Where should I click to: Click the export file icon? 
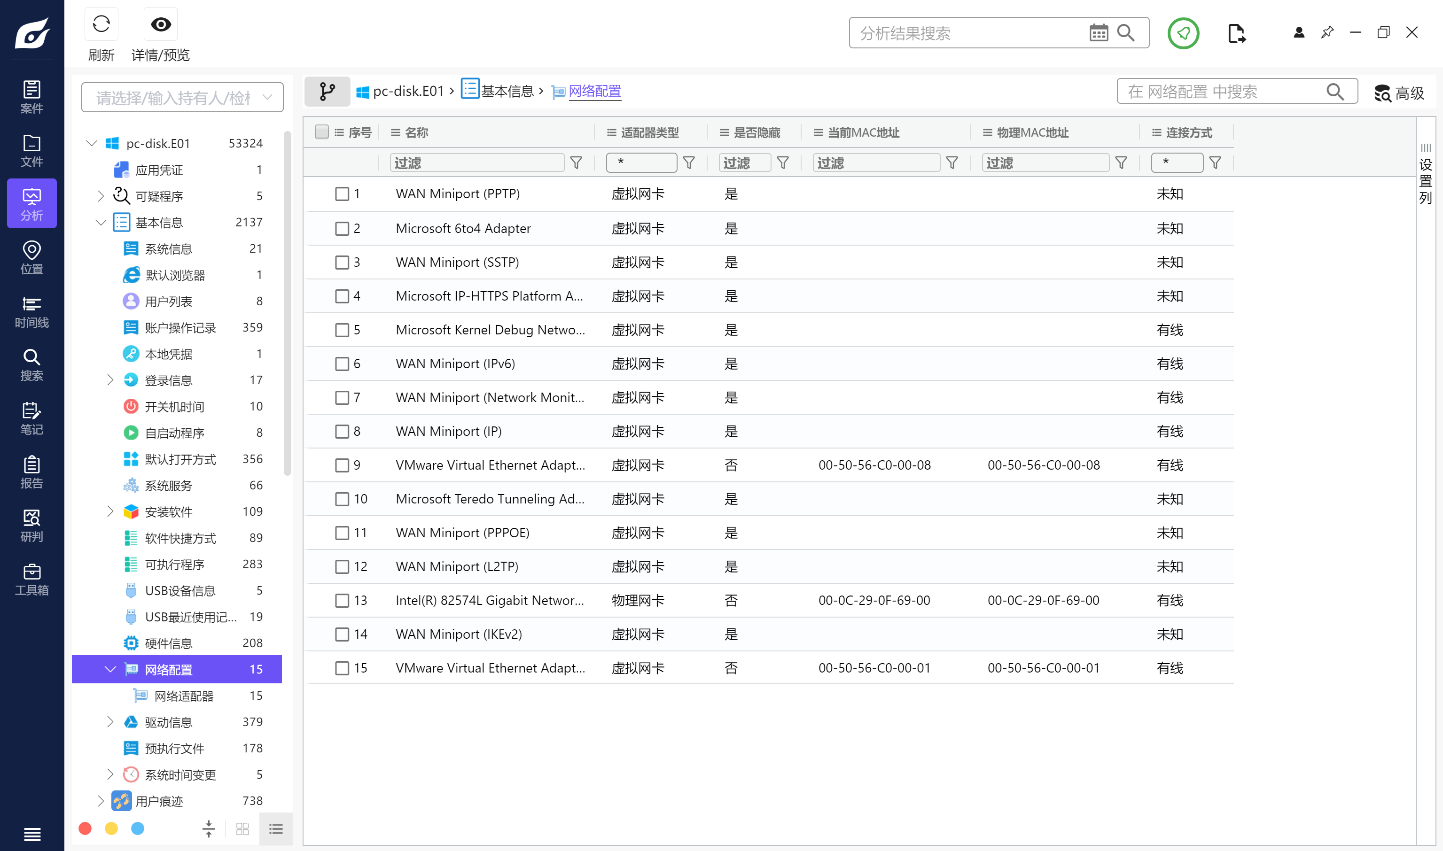point(1236,33)
